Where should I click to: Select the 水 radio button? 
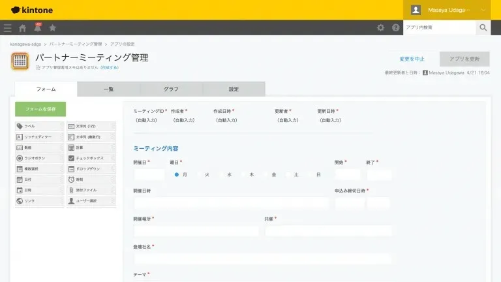tap(221, 175)
